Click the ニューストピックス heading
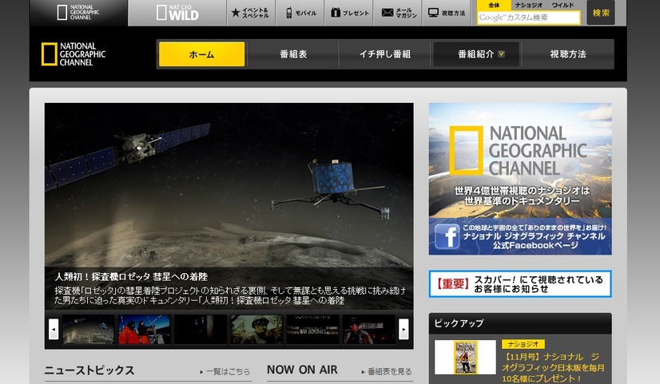The height and width of the screenshot is (384, 660). [89, 370]
